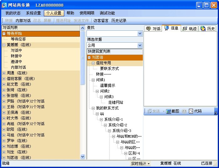
Task: Open the 历史 history tab
Action: point(208,29)
